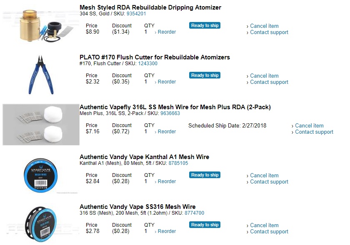Screen dimensions: 350x245
Task: Reorder the Vandy Vape SS316 Mesh Wire
Action: click(x=167, y=231)
